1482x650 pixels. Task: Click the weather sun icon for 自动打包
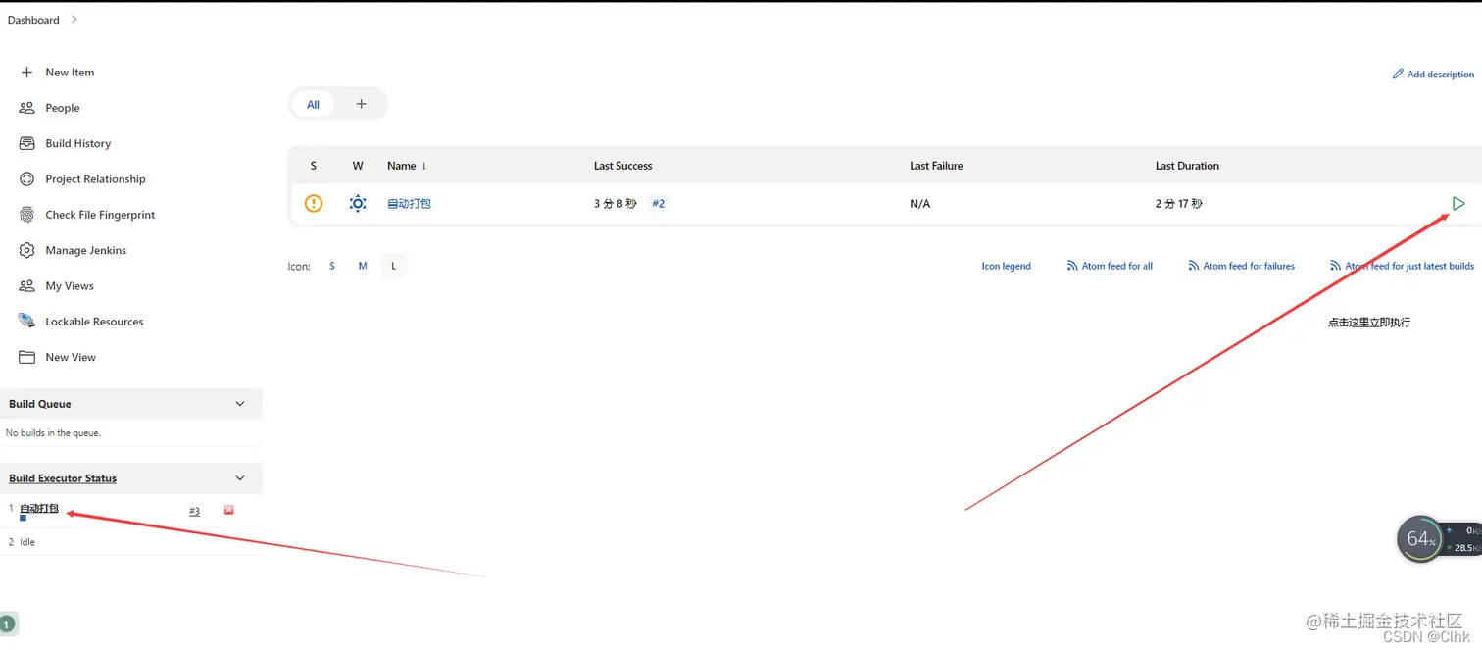click(358, 204)
